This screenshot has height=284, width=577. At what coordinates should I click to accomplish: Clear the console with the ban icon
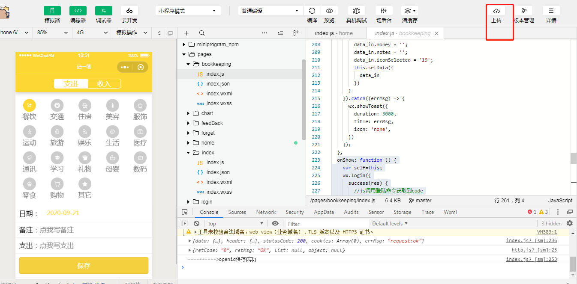click(196, 223)
